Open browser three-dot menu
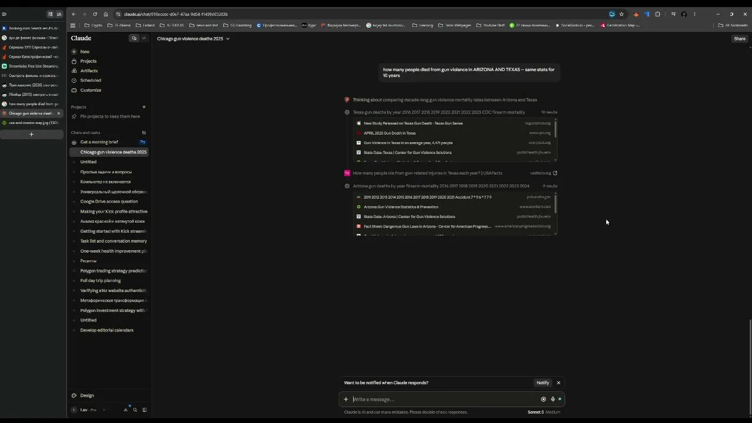This screenshot has height=423, width=752. (694, 14)
